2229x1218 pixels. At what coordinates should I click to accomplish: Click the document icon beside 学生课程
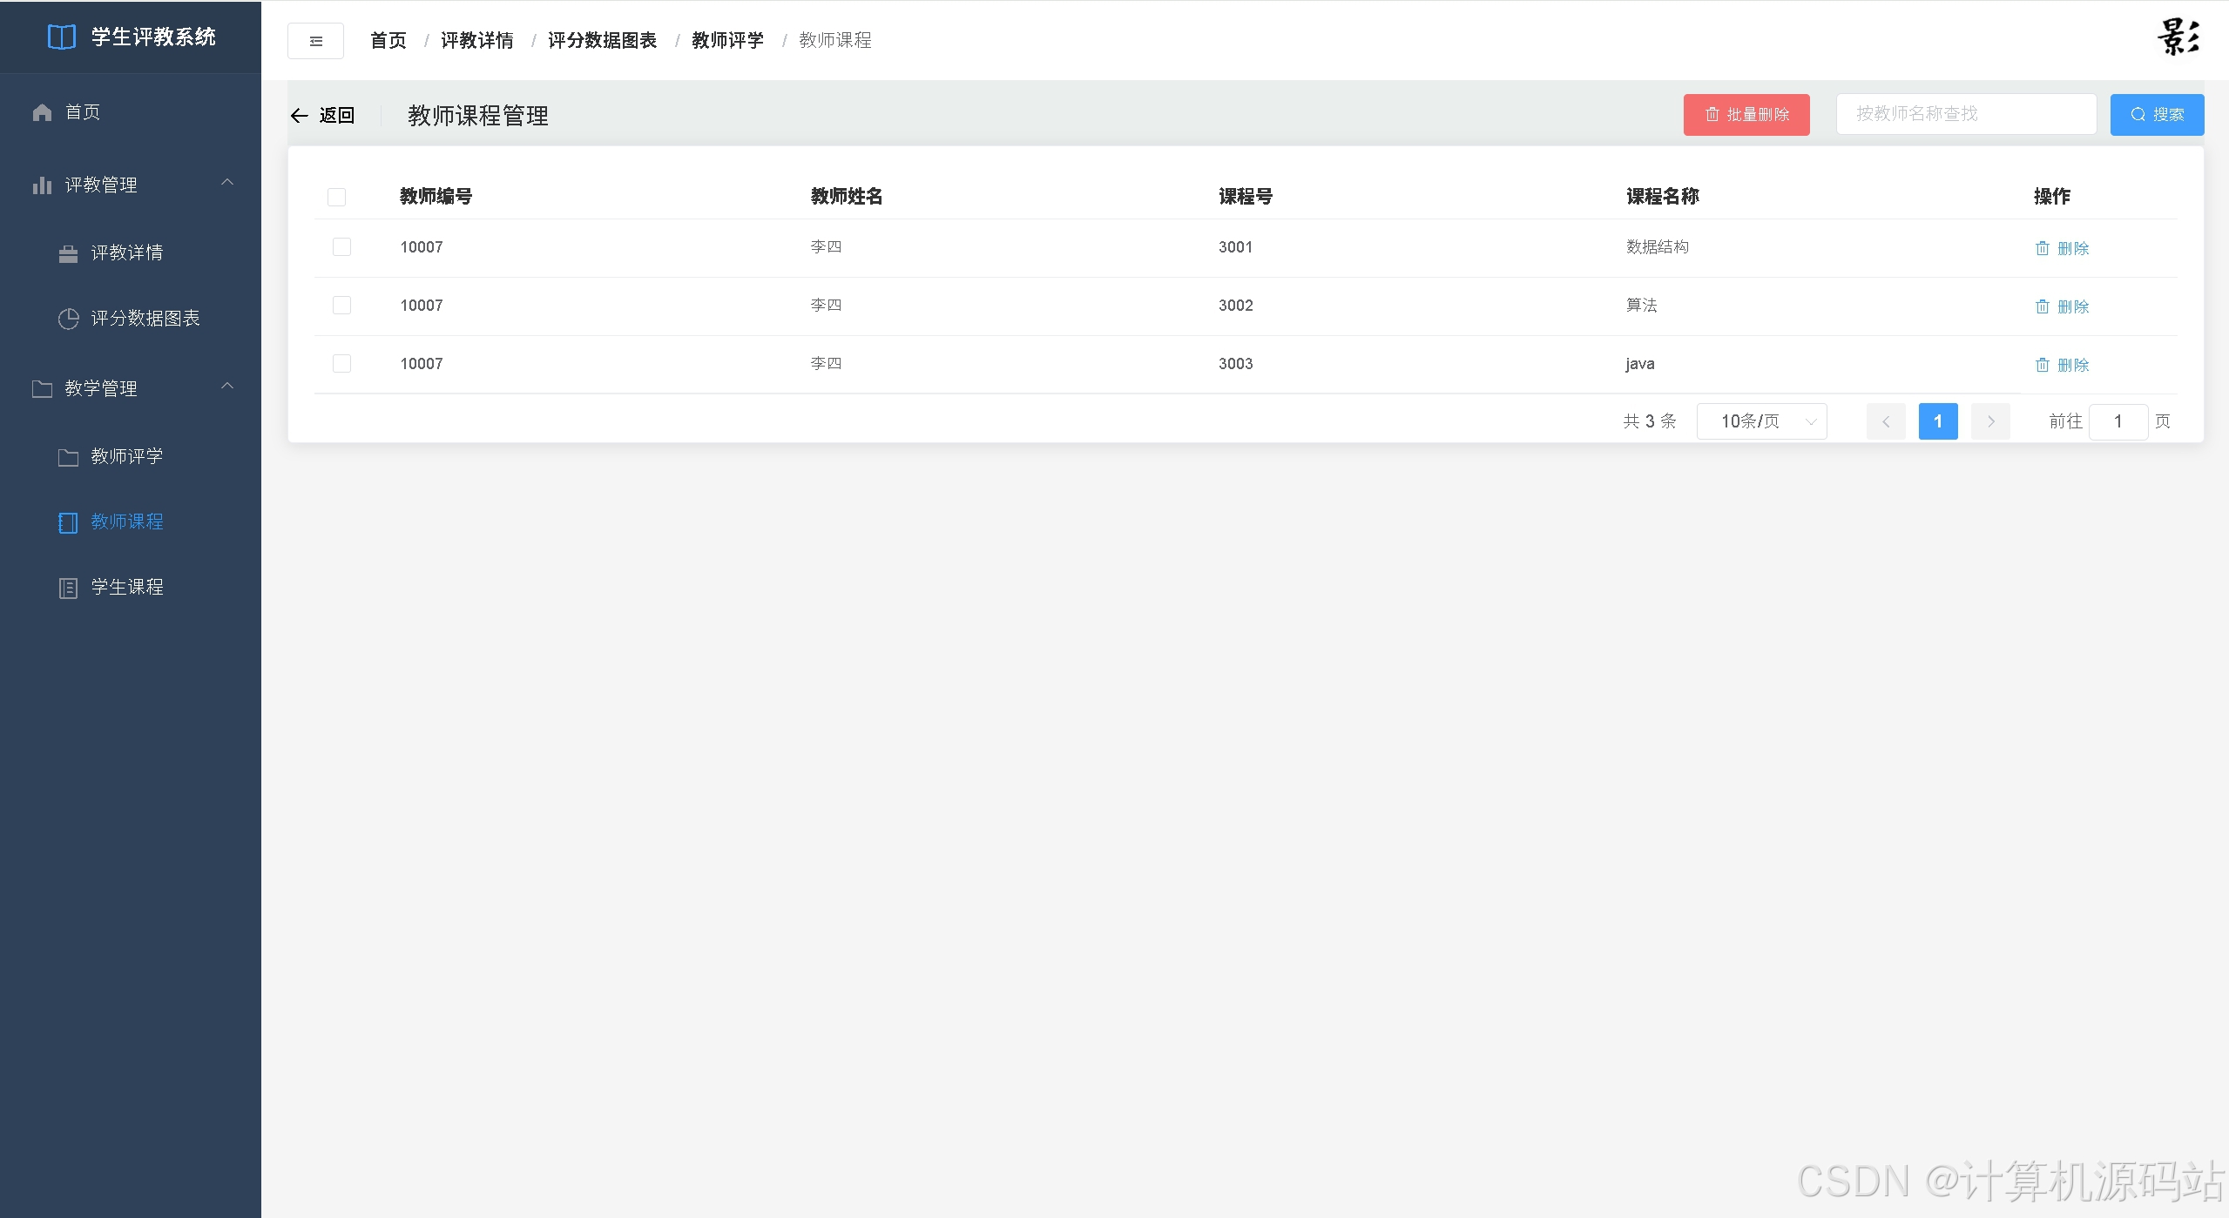click(68, 588)
